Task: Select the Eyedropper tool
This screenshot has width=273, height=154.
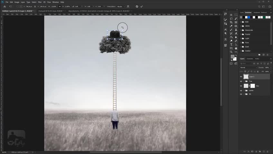Action: (231, 26)
